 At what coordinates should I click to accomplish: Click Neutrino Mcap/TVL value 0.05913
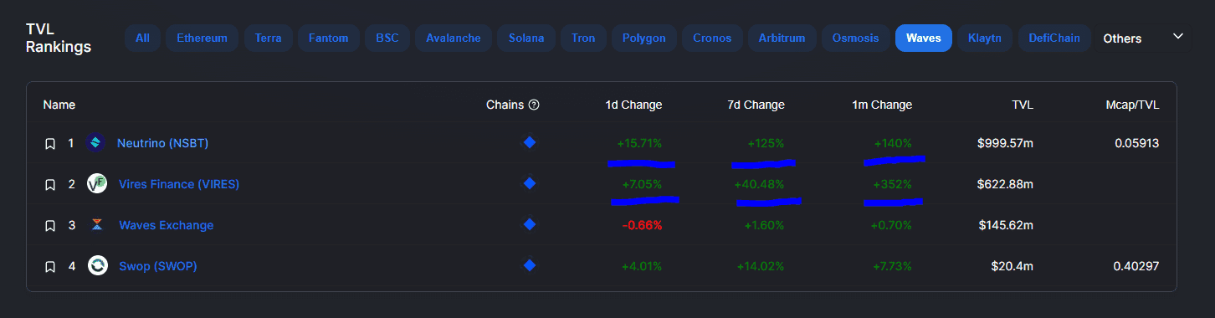1136,143
